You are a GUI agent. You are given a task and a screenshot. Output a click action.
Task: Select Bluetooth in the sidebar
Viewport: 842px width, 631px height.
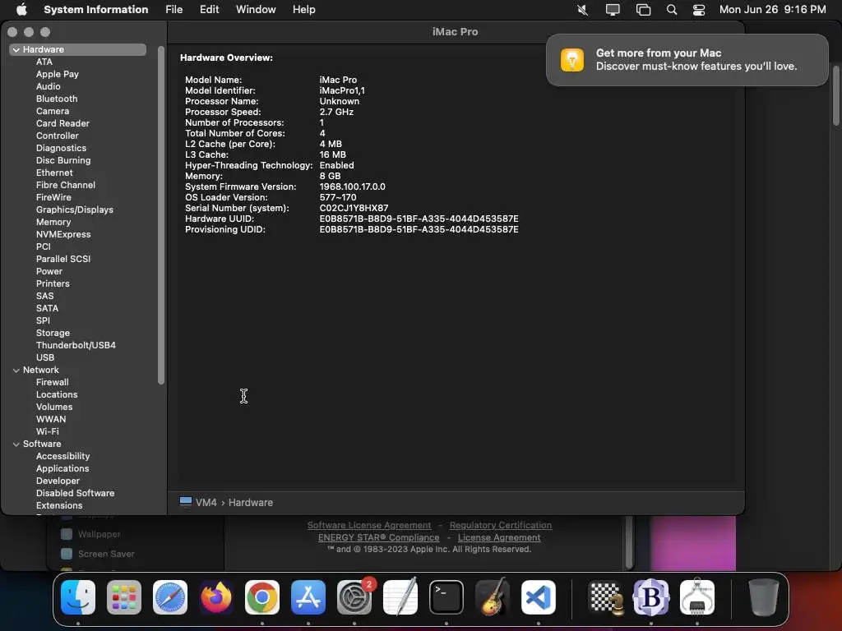tap(57, 99)
